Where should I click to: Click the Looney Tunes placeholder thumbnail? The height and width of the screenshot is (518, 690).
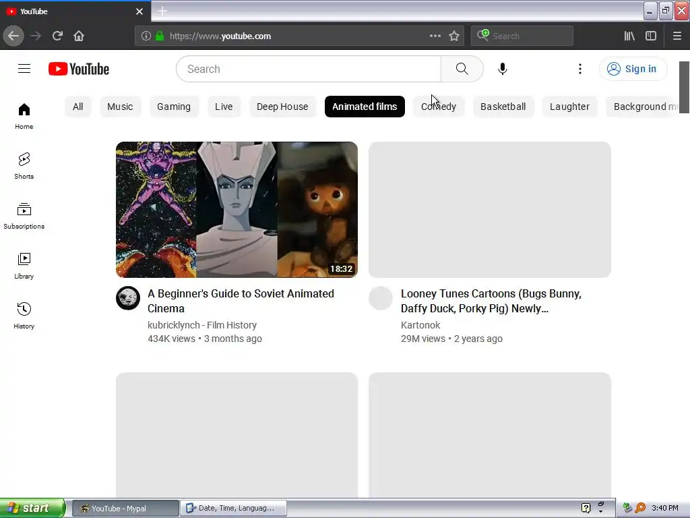[x=490, y=210]
